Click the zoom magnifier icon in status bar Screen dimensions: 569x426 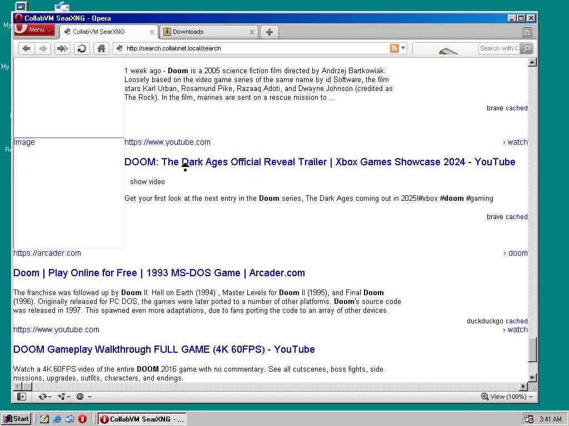point(485,397)
